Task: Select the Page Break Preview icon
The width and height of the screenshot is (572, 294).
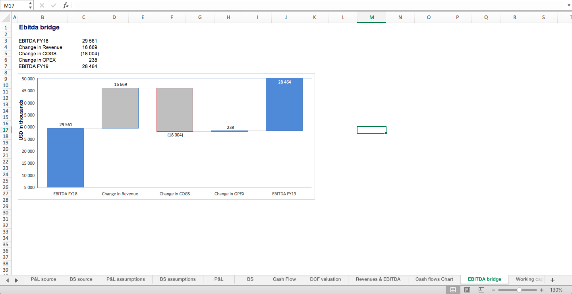Action: click(x=481, y=290)
